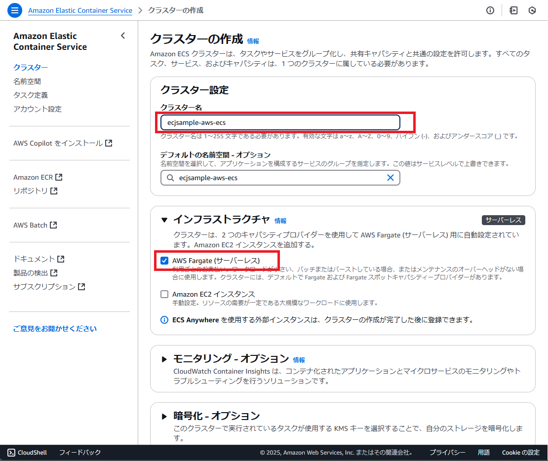Viewport: 548px width, 461px height.
Task: Open the リポジトリ sidebar link
Action: [31, 191]
